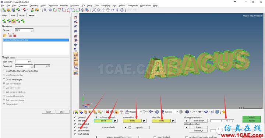This screenshot has width=265, height=138.
Task: Click the shaded cube geometry display icon
Action: point(187,112)
